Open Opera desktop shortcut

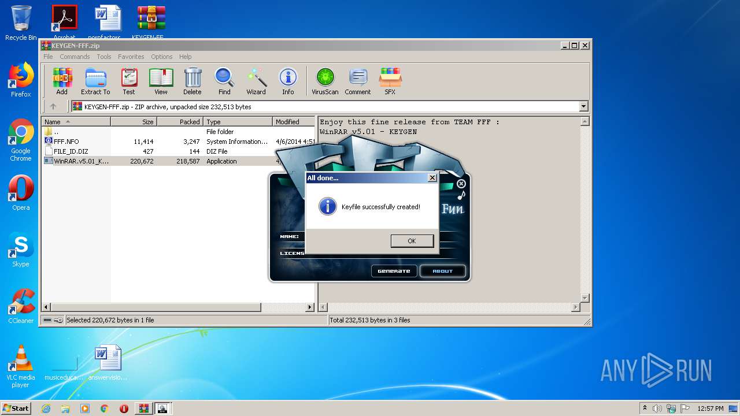(21, 193)
